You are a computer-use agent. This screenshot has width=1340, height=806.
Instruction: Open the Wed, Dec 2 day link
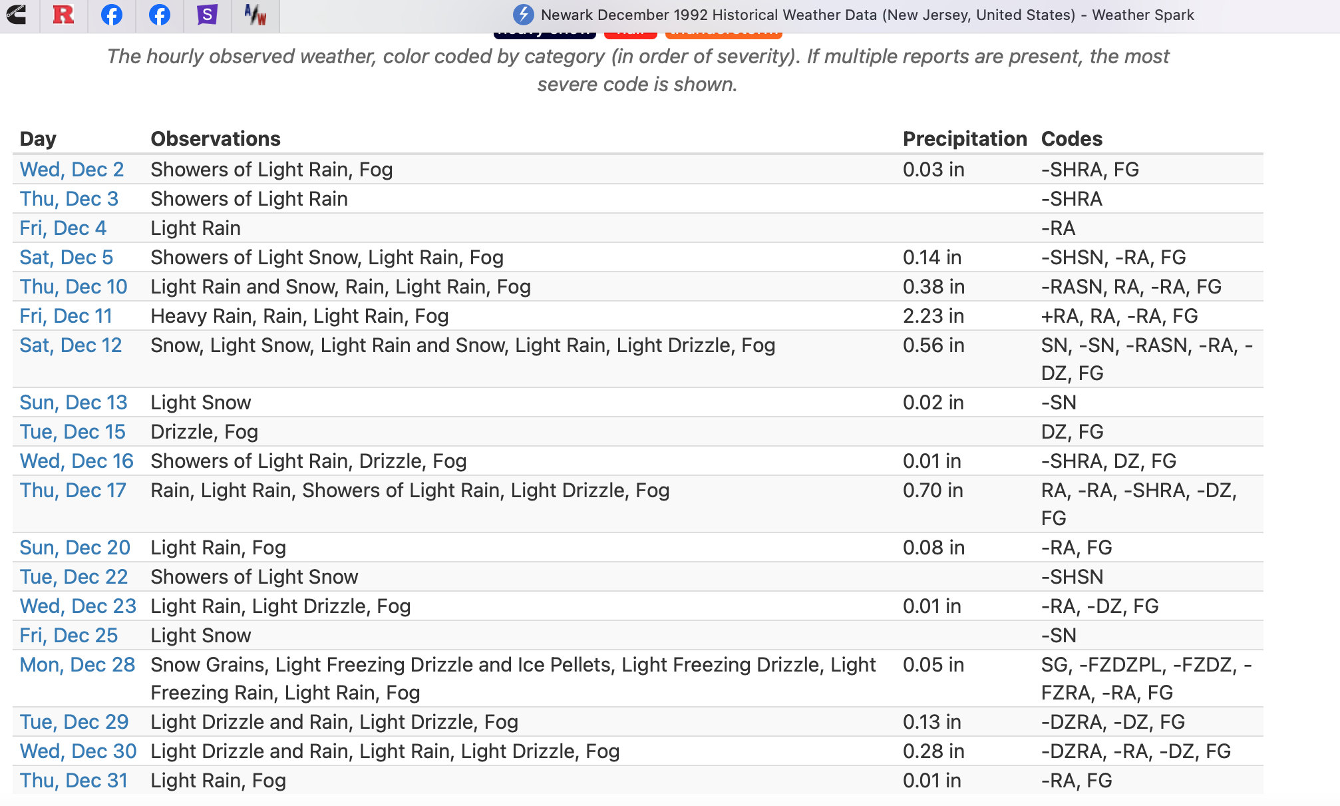pos(72,170)
